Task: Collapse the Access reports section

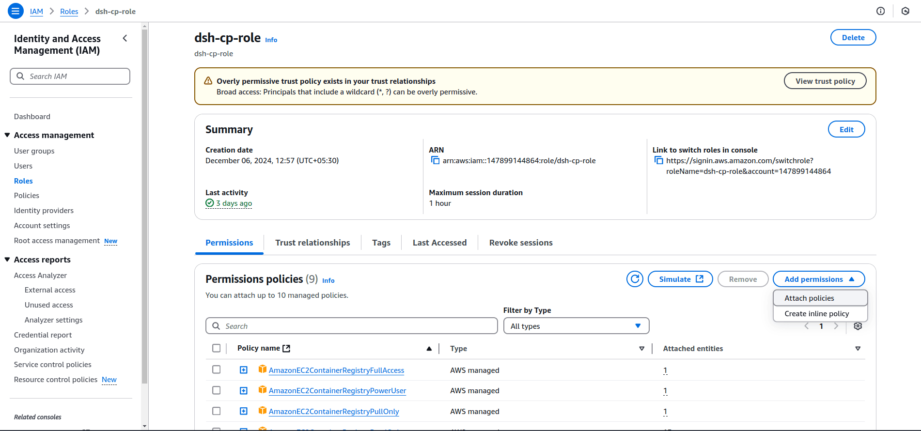Action: pyautogui.click(x=7, y=260)
